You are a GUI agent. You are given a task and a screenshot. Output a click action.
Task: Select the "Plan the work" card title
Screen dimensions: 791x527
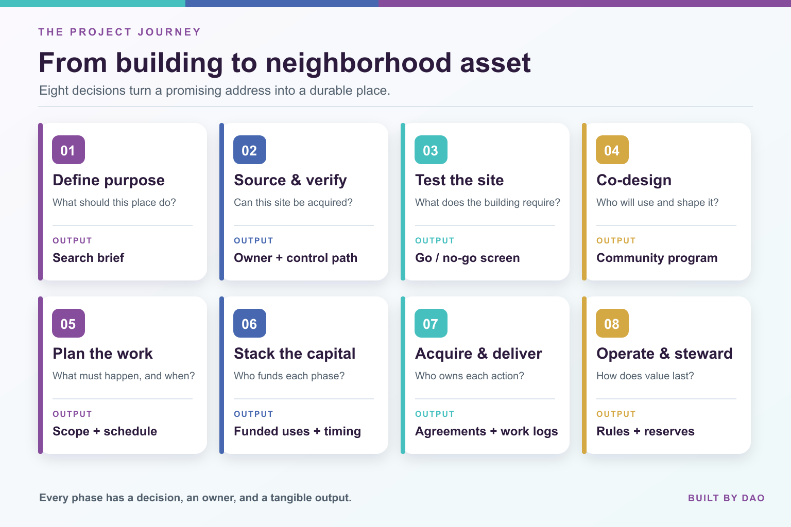(x=102, y=354)
